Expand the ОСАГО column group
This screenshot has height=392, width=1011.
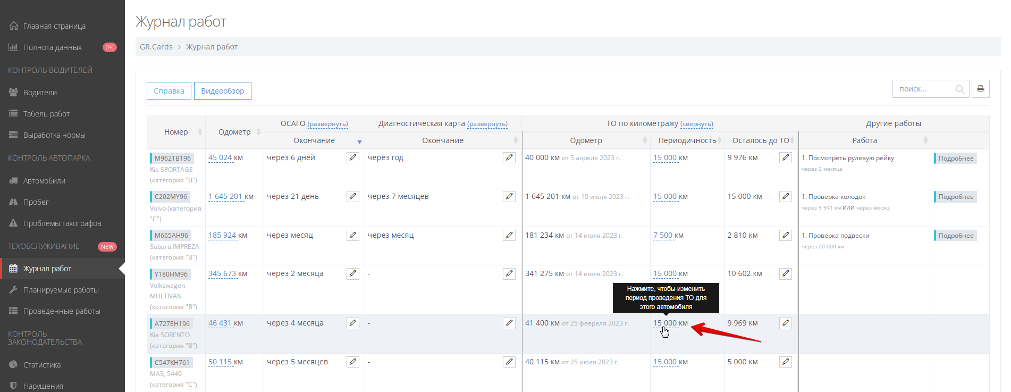[327, 124]
